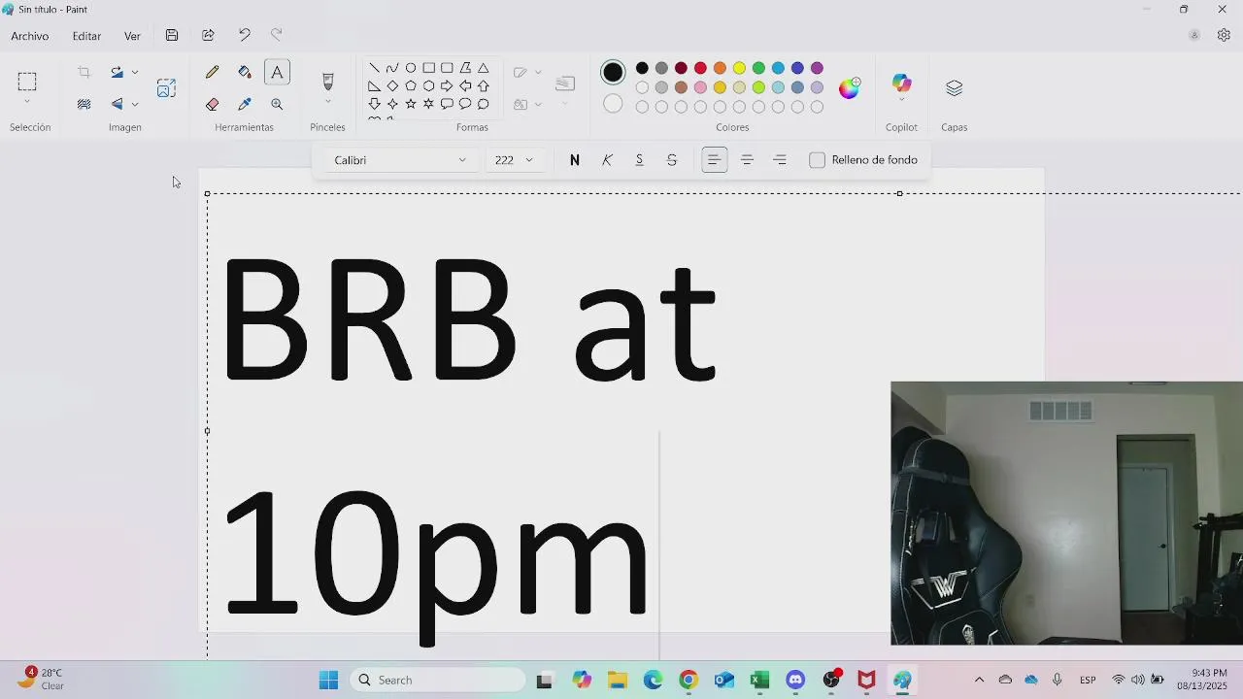This screenshot has height=699, width=1243.
Task: Pick the Curve shape
Action: click(x=392, y=68)
